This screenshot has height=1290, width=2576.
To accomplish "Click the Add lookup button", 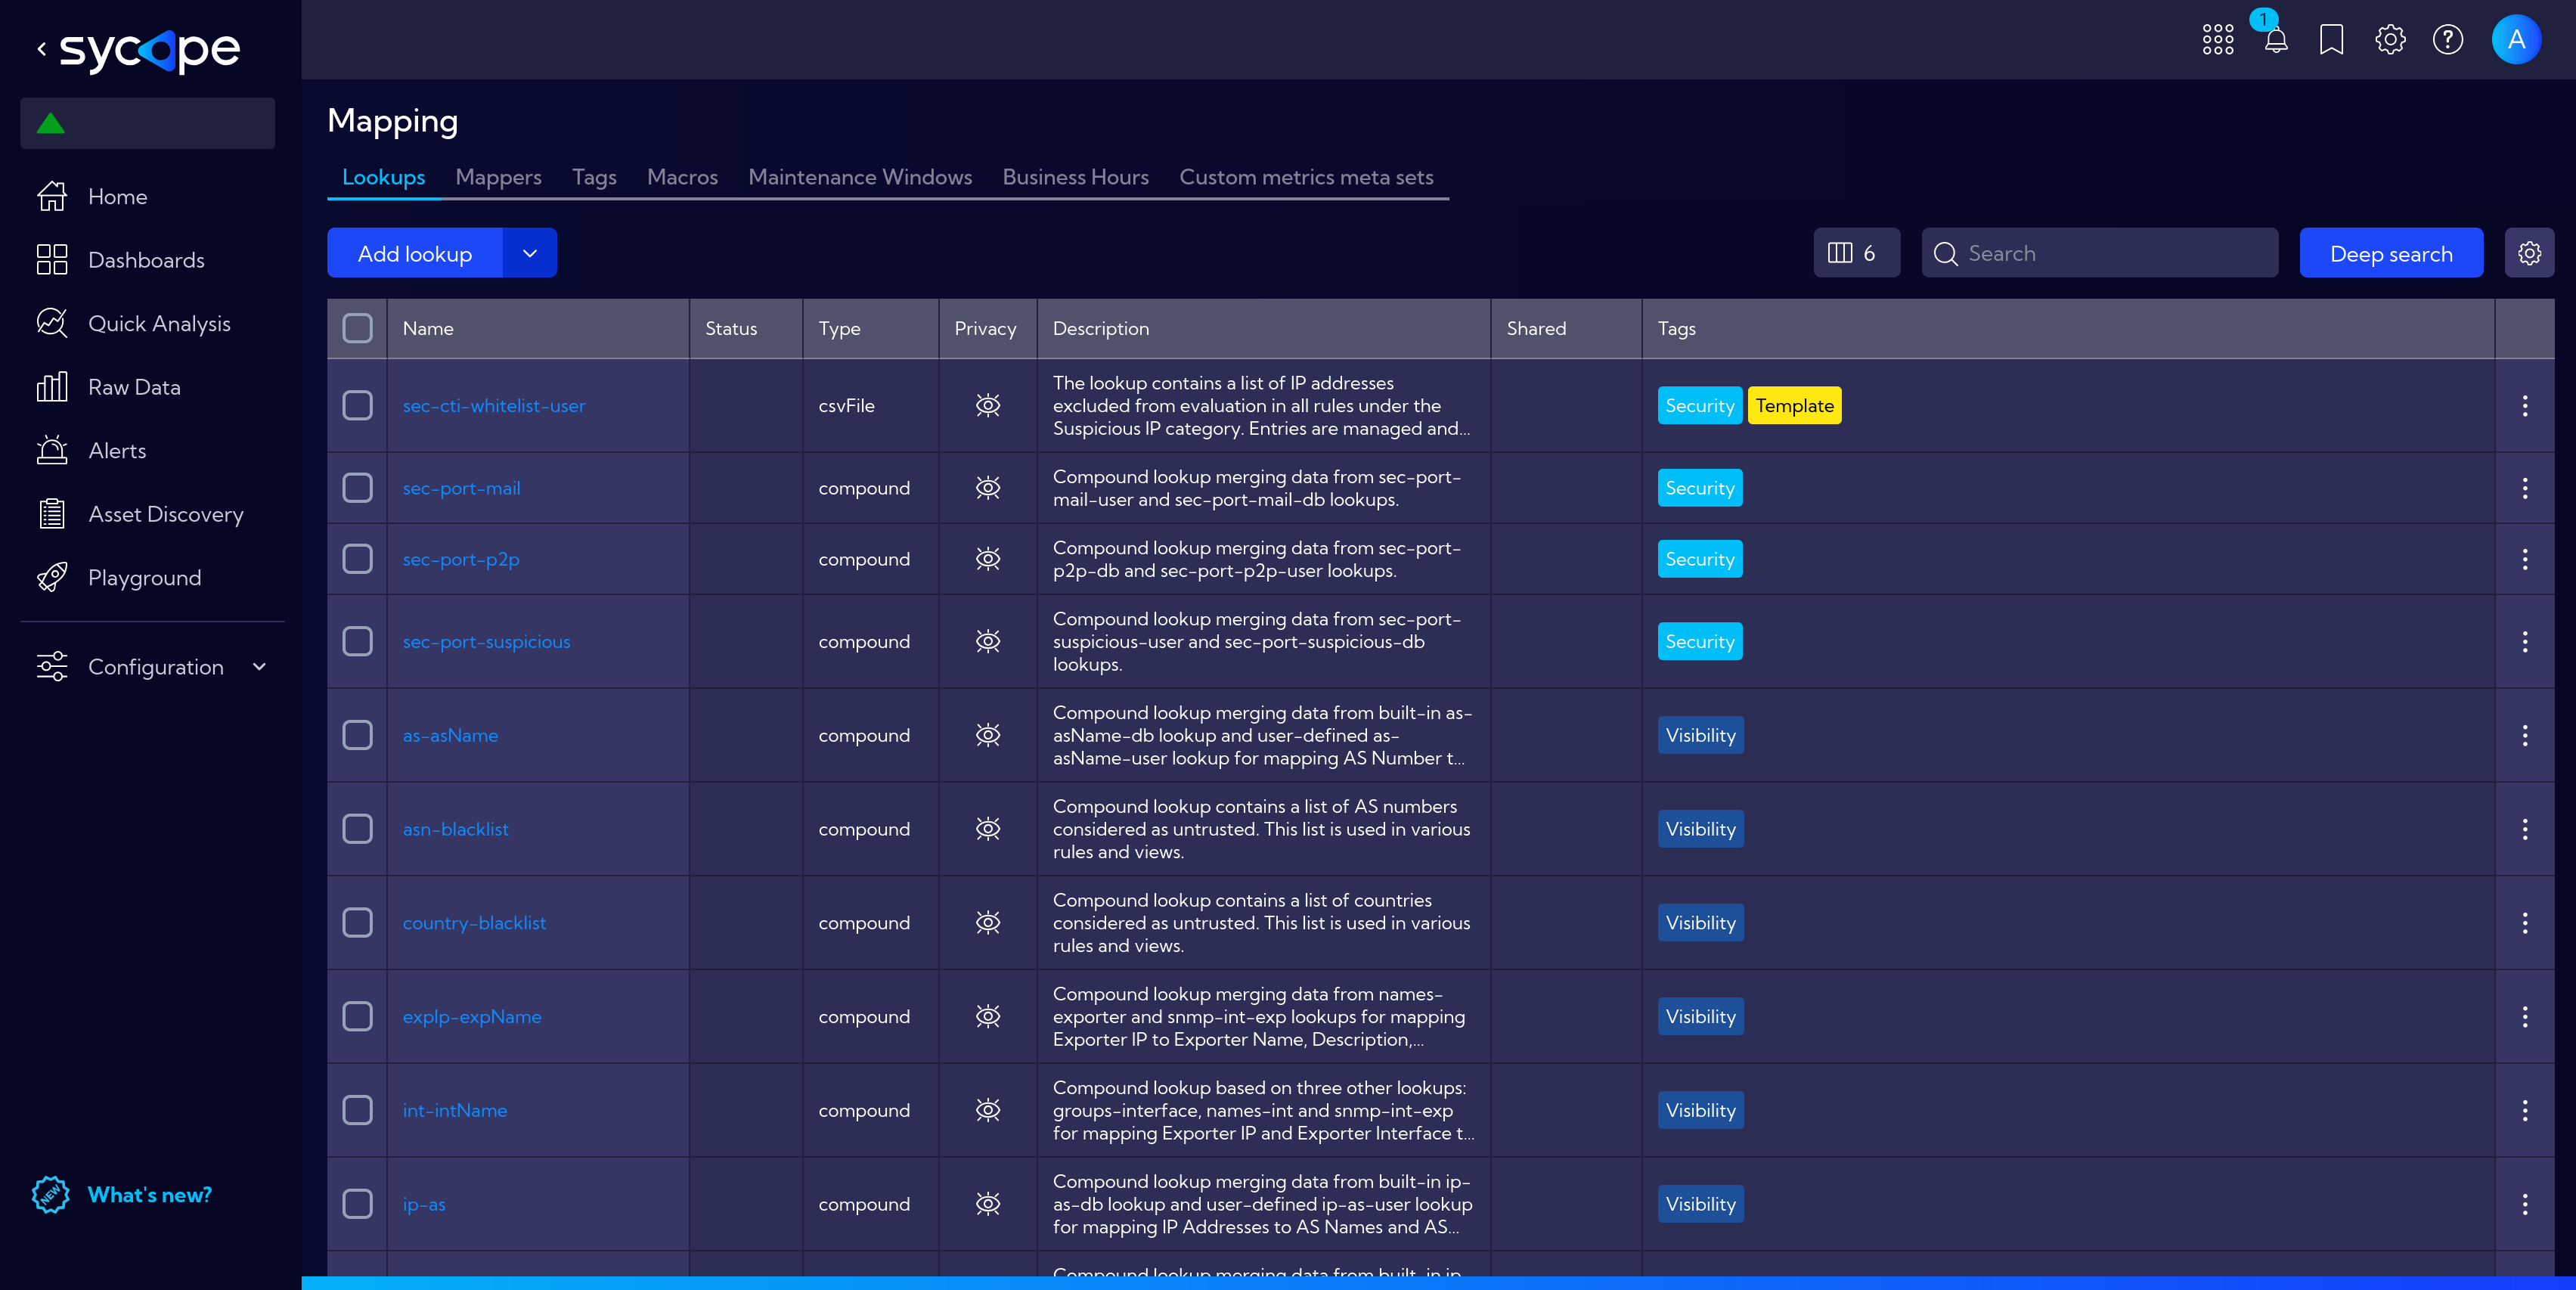I will pos(415,253).
